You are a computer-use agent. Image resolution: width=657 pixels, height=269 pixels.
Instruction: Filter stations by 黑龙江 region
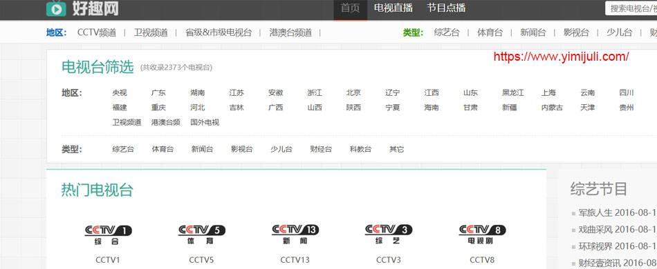513,92
